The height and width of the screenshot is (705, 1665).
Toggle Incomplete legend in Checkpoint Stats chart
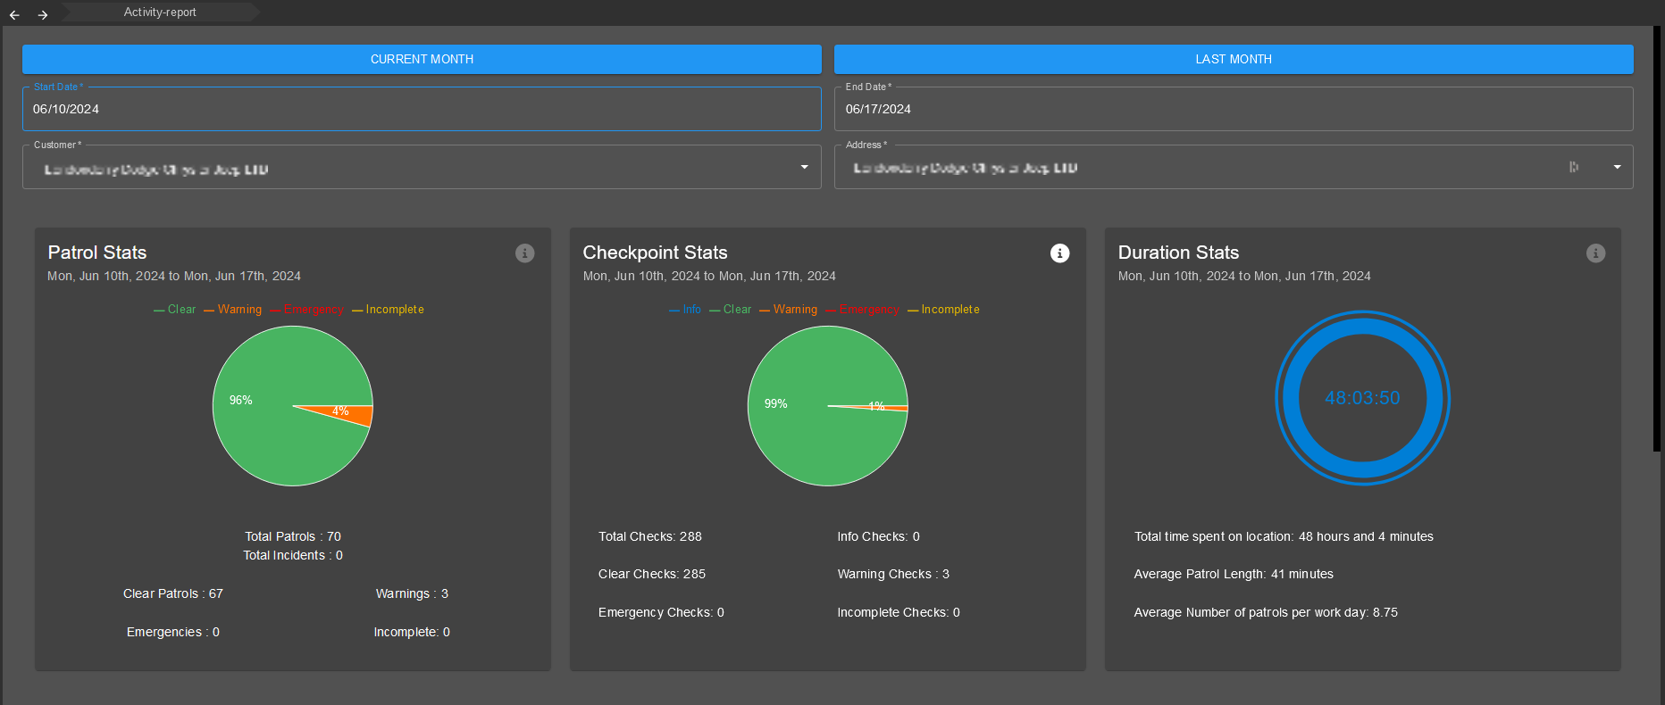[944, 310]
